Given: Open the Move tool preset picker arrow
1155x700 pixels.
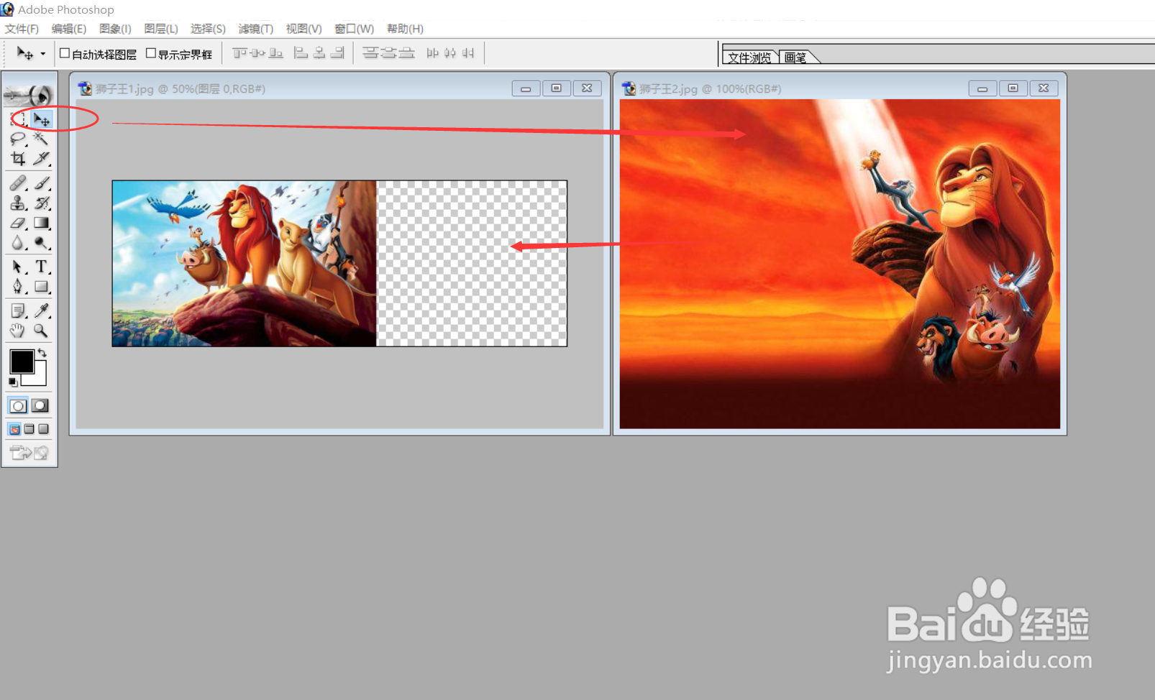Looking at the screenshot, I should tap(43, 54).
